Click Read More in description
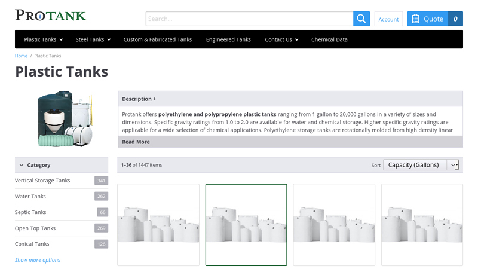Viewport: 478px width, 269px height. point(136,142)
